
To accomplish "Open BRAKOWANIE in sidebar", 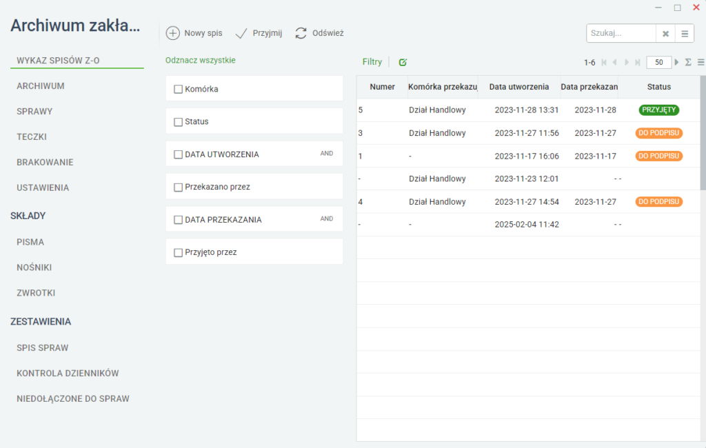I will pyautogui.click(x=45, y=162).
